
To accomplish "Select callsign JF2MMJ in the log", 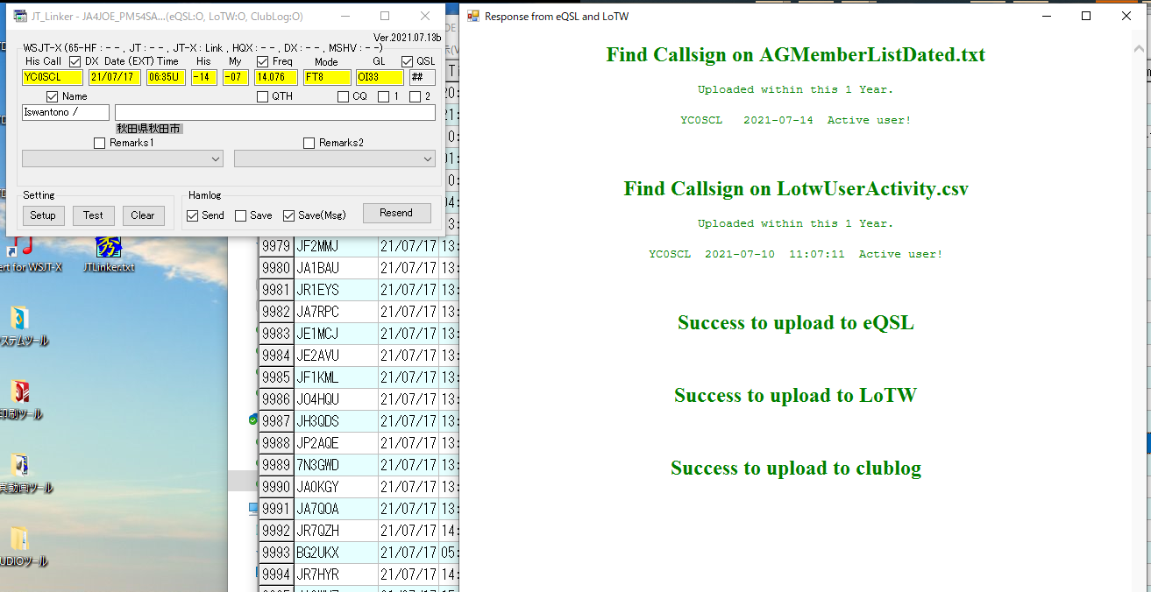I will (337, 246).
